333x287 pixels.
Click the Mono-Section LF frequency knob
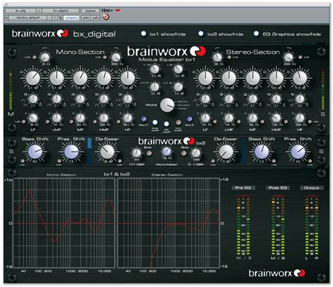point(33,118)
